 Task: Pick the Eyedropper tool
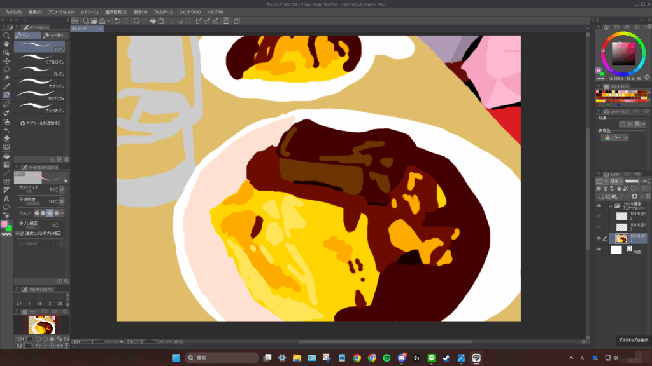tap(6, 86)
